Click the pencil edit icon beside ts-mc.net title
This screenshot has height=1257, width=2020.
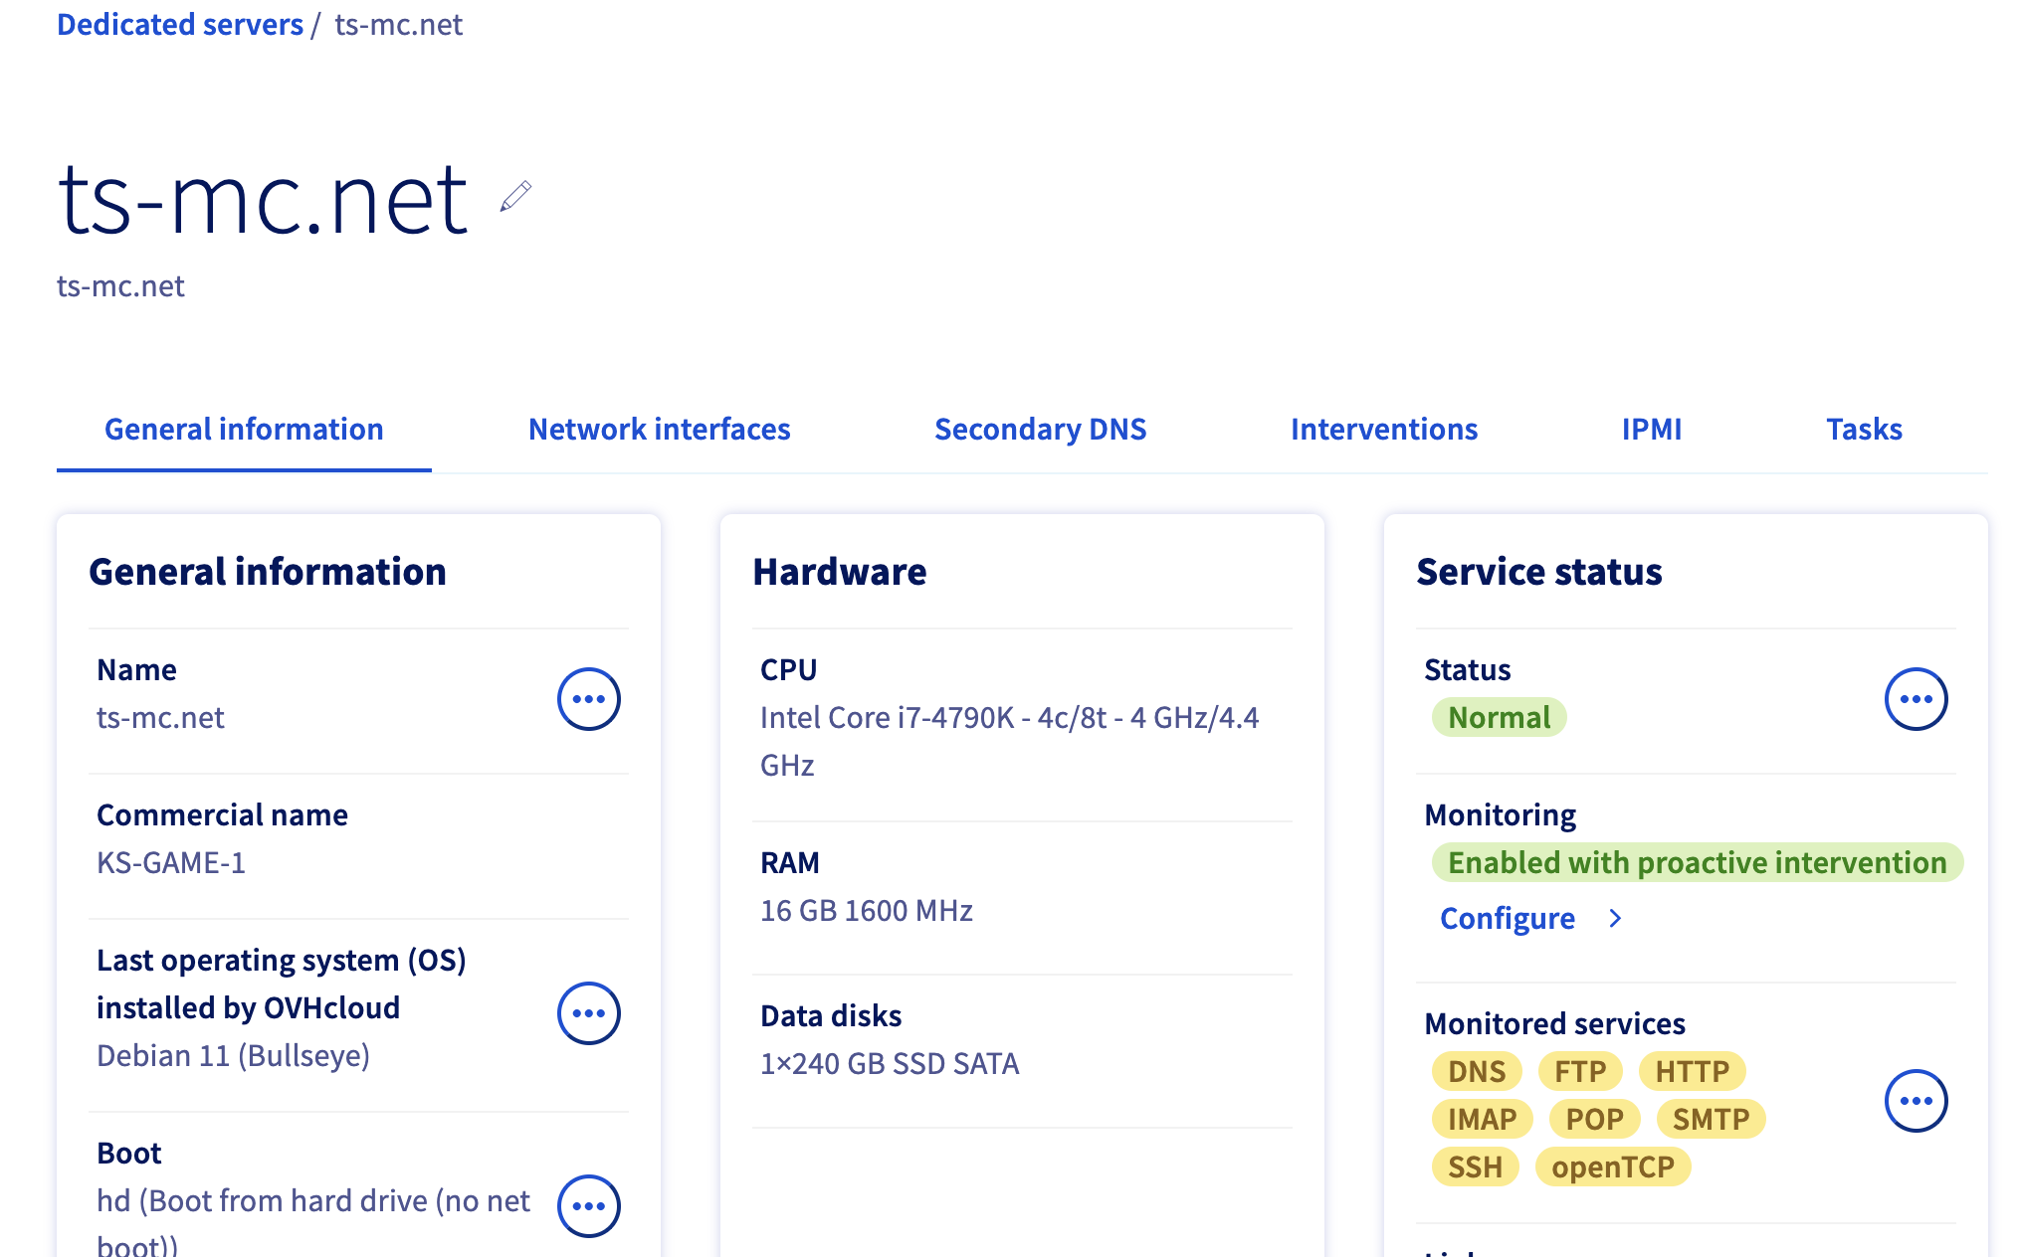point(515,196)
